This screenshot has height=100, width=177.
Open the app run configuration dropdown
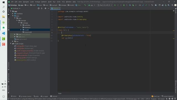[92, 5]
